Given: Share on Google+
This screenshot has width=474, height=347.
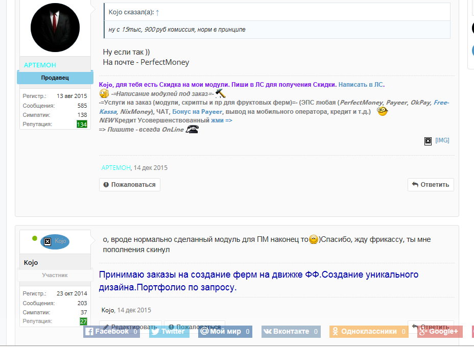Looking at the screenshot, I should tap(440, 331).
